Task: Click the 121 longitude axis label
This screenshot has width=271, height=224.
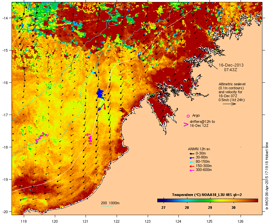Action: tap(86, 221)
